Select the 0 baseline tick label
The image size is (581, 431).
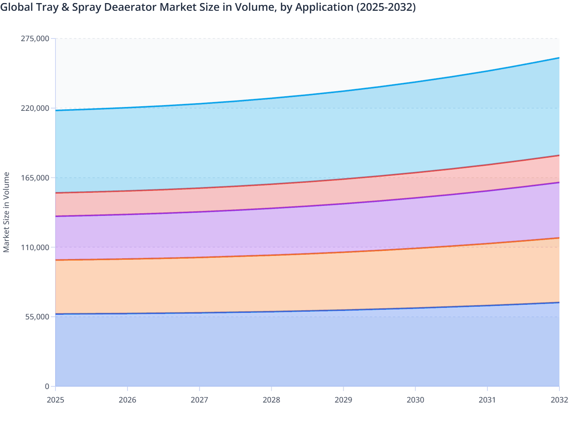click(x=48, y=386)
